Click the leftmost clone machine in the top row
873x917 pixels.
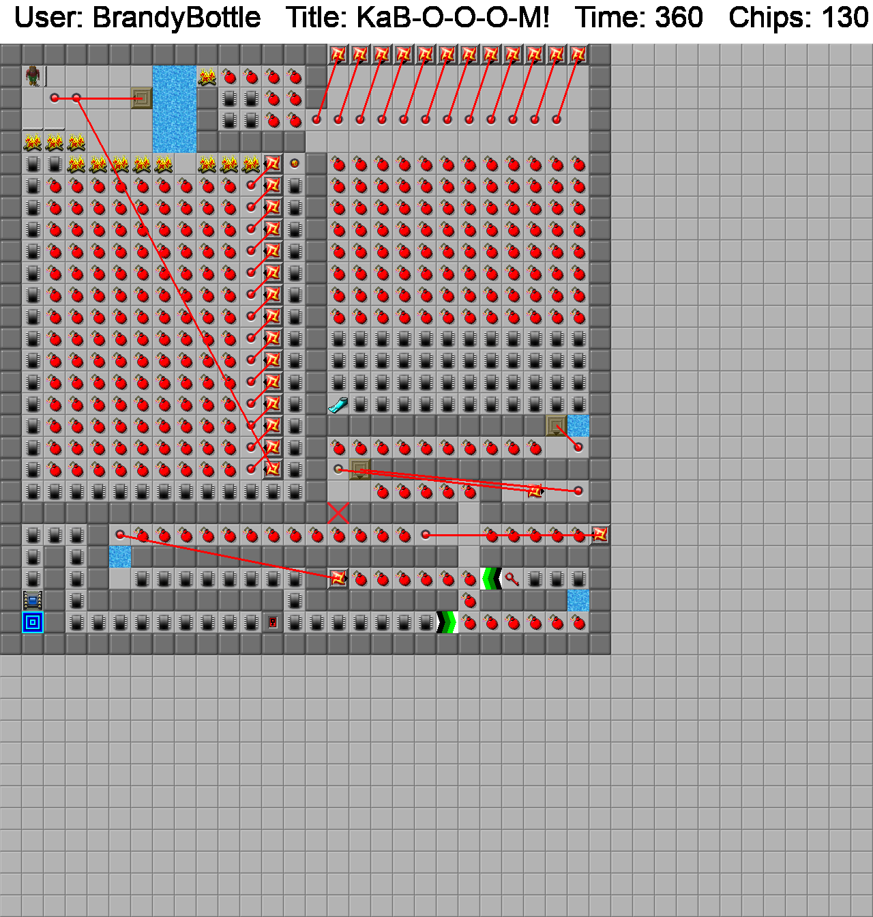pyautogui.click(x=338, y=55)
